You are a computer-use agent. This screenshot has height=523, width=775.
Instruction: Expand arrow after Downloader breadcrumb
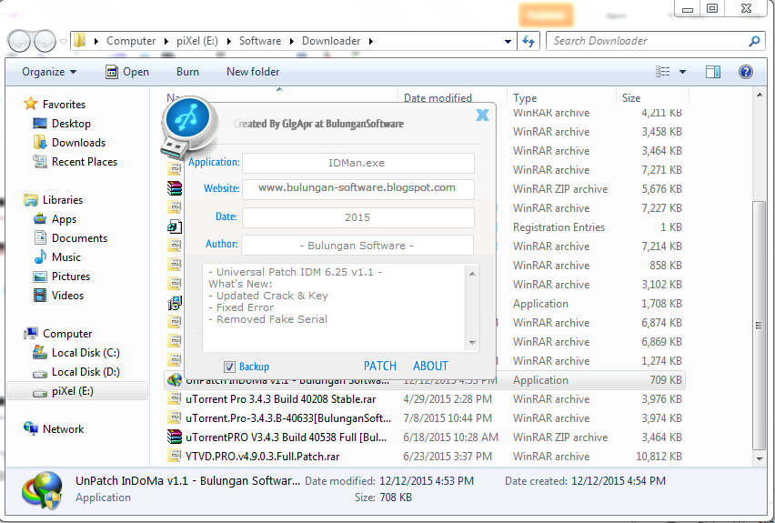click(x=371, y=41)
